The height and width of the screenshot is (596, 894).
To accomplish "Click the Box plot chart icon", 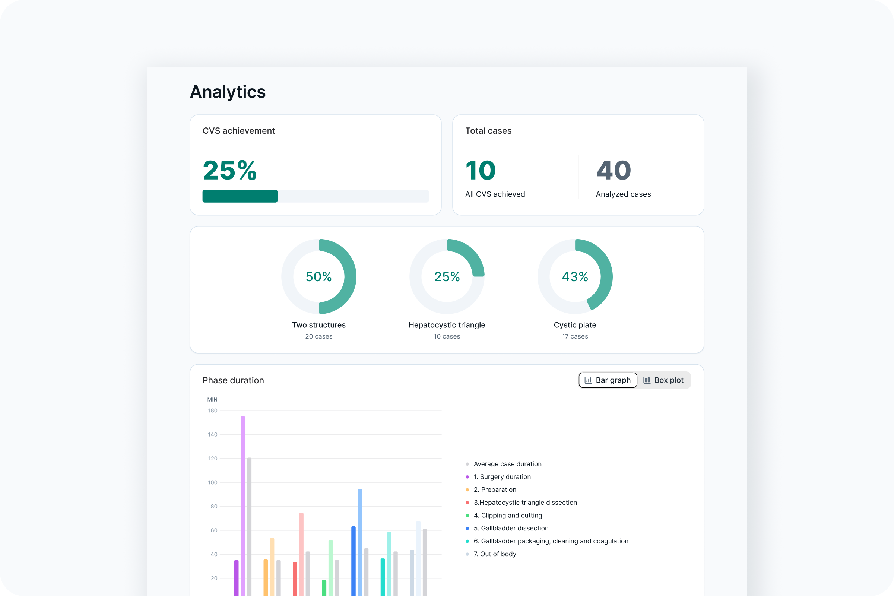I will [x=647, y=380].
